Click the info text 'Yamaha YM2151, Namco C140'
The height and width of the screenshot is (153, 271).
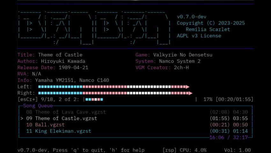tap(72, 80)
